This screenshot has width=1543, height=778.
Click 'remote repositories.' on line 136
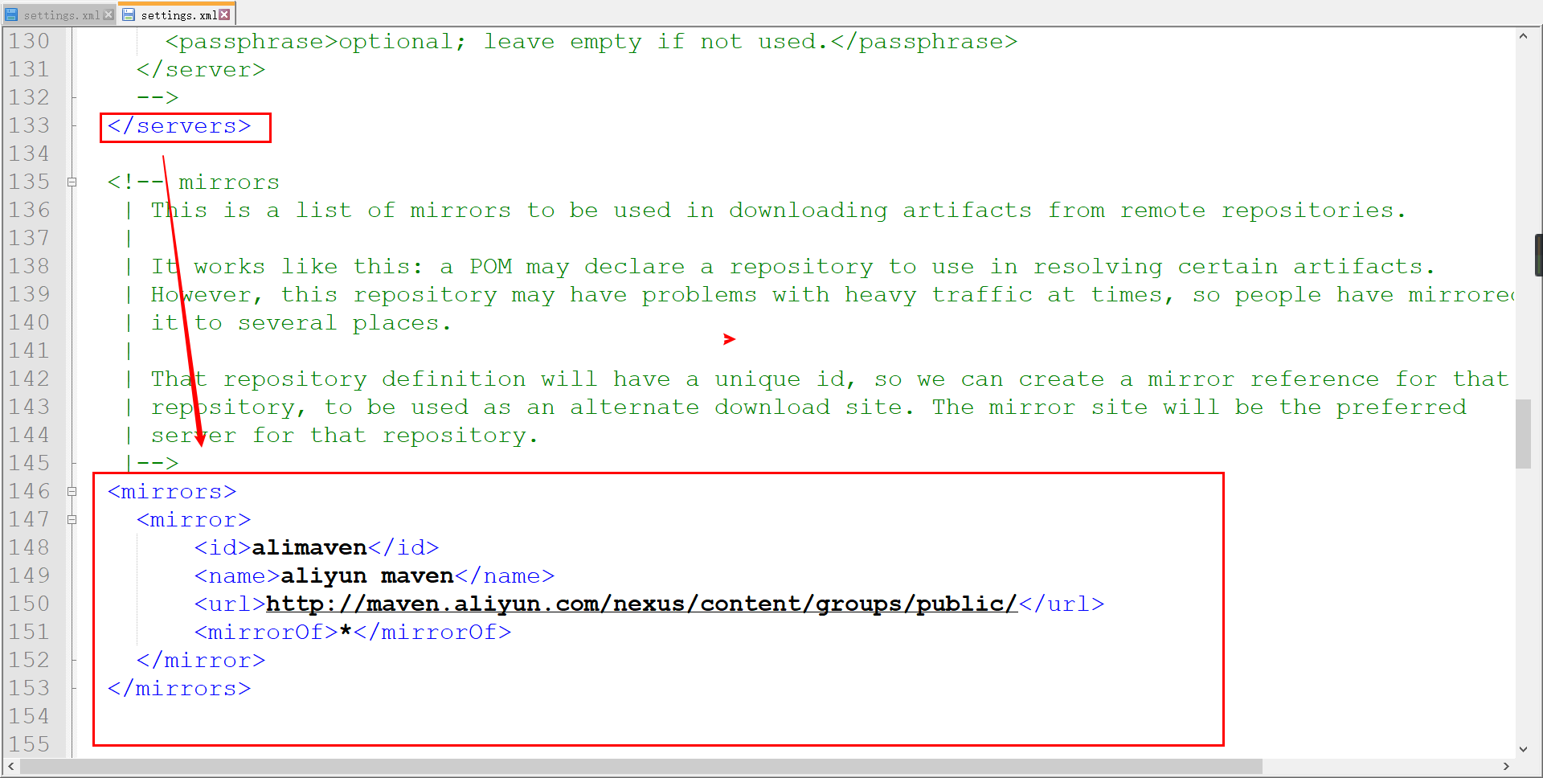1263,211
